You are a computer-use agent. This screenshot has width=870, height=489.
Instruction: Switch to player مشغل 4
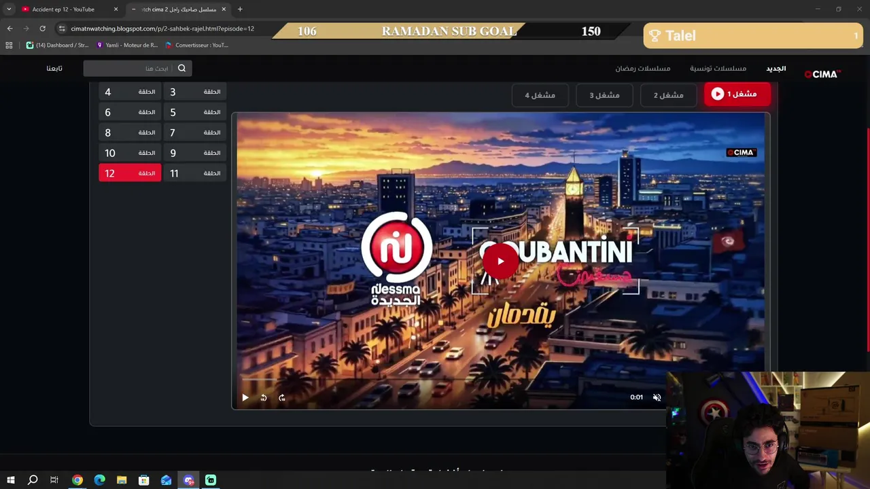540,95
